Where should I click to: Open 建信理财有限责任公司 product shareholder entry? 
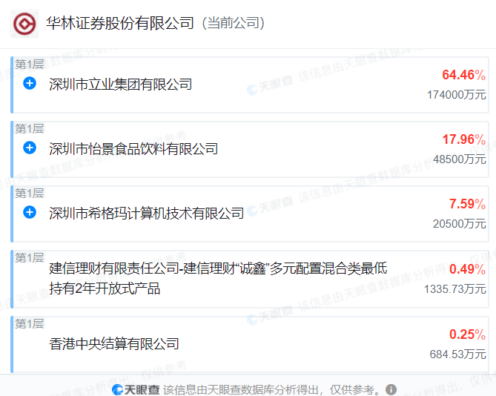coord(218,278)
